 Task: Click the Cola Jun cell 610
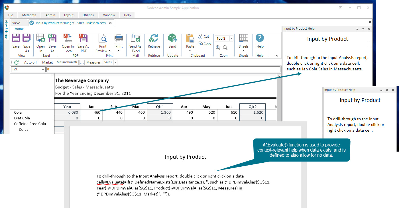click(229, 112)
